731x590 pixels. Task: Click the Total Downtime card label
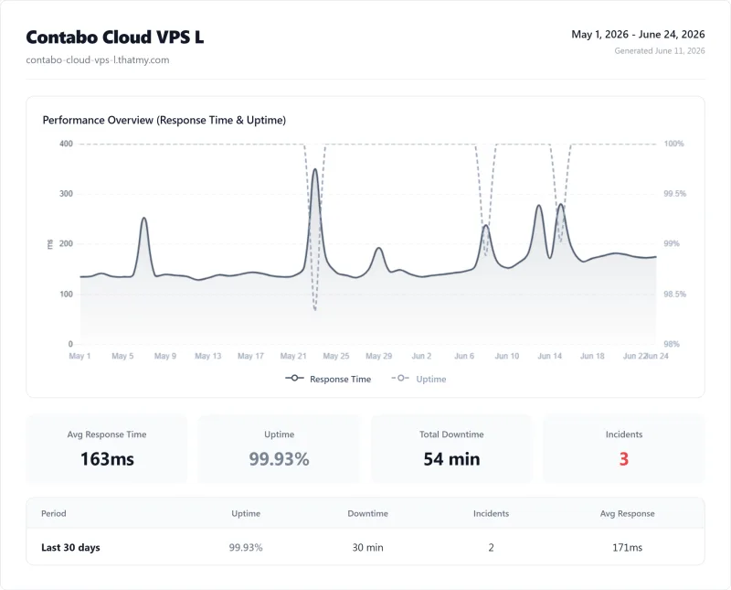pyautogui.click(x=451, y=434)
